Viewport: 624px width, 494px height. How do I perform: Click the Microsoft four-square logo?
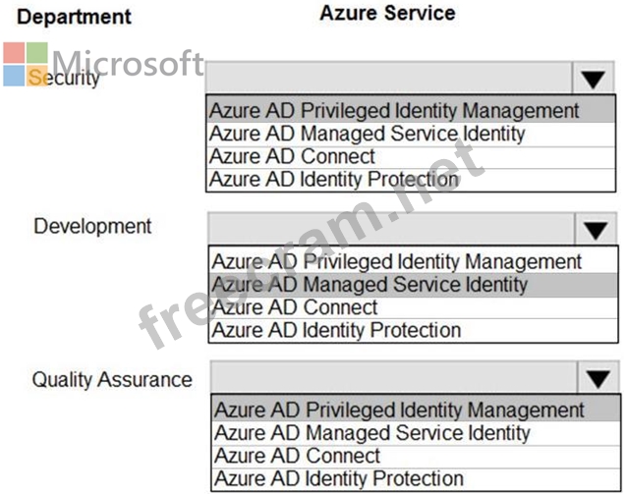26,65
